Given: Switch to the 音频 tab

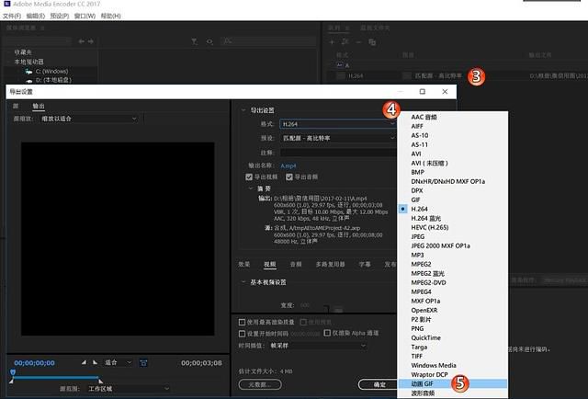Looking at the screenshot, I should 296,264.
